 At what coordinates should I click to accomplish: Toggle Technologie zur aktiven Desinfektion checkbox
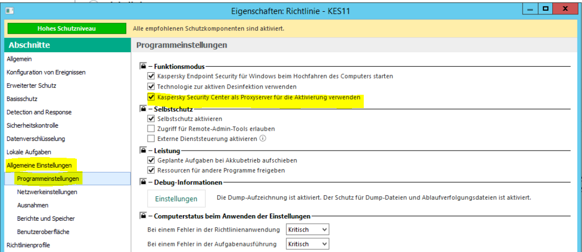click(151, 87)
